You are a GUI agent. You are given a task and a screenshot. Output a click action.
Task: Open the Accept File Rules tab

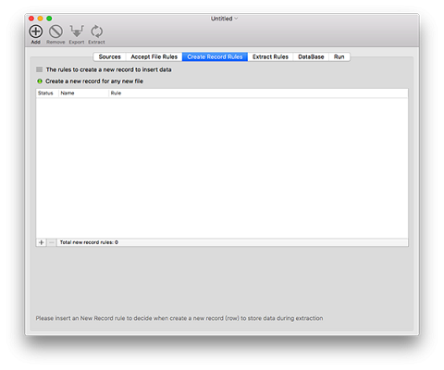154,57
